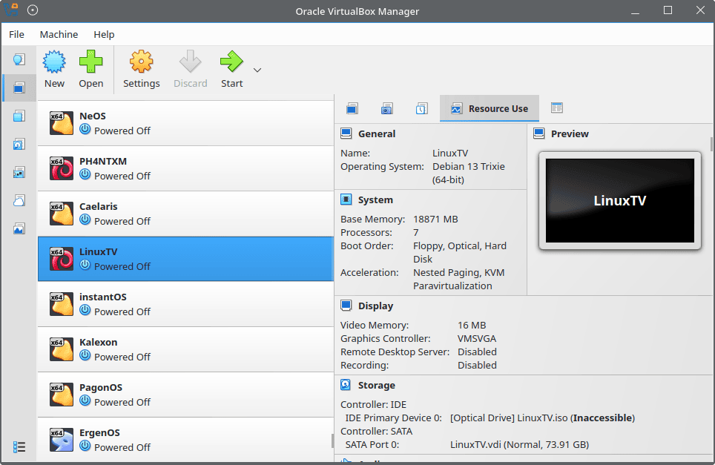Click 'LinuxTV.vdi (Normal, 73.91 GB)' disk entry
Viewport: 715px width, 465px height.
click(x=519, y=444)
